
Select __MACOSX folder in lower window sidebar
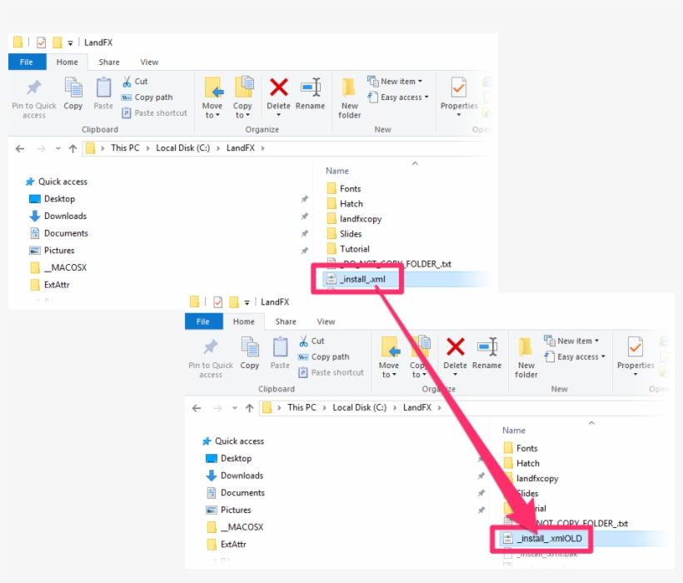coord(236,527)
